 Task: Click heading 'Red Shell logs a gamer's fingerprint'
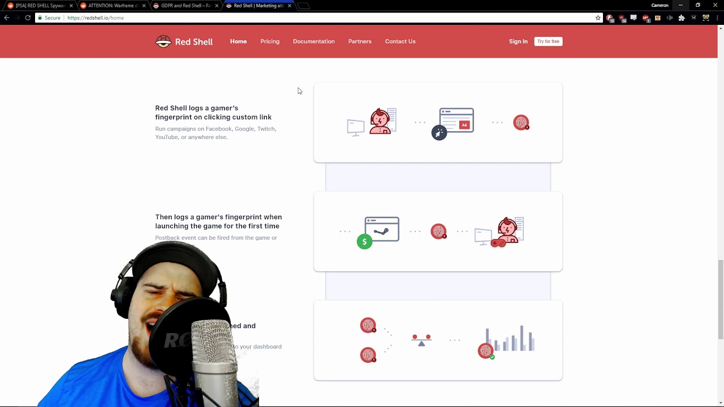pyautogui.click(x=213, y=112)
